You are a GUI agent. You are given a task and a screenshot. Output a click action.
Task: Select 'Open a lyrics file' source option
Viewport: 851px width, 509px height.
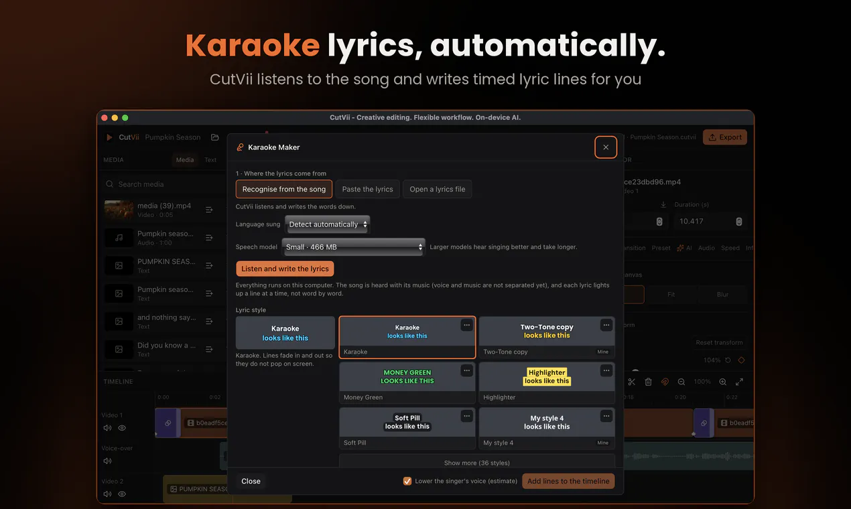pyautogui.click(x=438, y=190)
